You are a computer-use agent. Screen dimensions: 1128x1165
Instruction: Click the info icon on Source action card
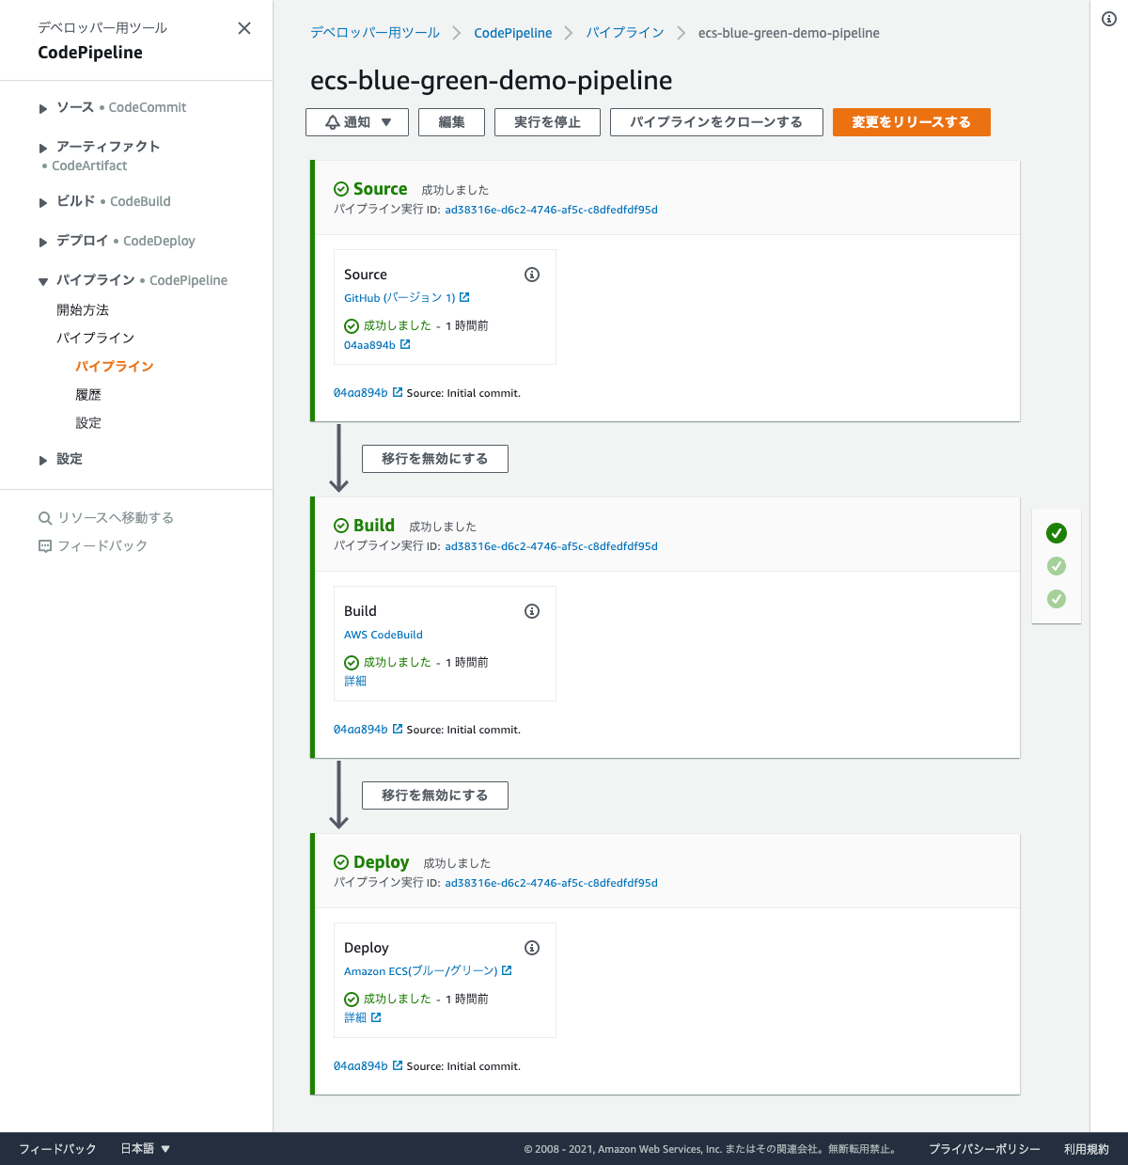coord(532,275)
